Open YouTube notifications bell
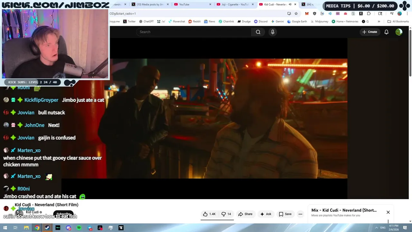 [x=387, y=32]
